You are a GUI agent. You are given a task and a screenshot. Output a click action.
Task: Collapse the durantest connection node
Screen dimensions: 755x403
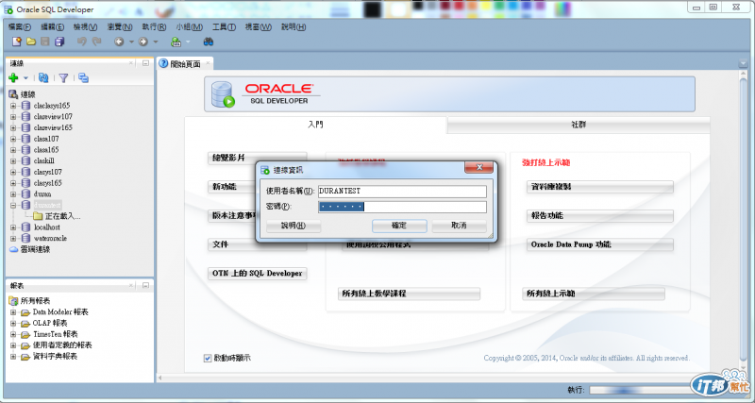point(13,205)
